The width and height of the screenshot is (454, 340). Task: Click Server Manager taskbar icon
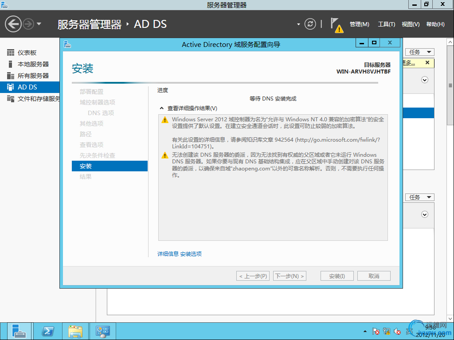[19, 331]
